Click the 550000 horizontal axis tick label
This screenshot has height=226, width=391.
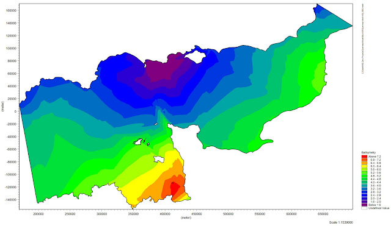tap(260, 214)
